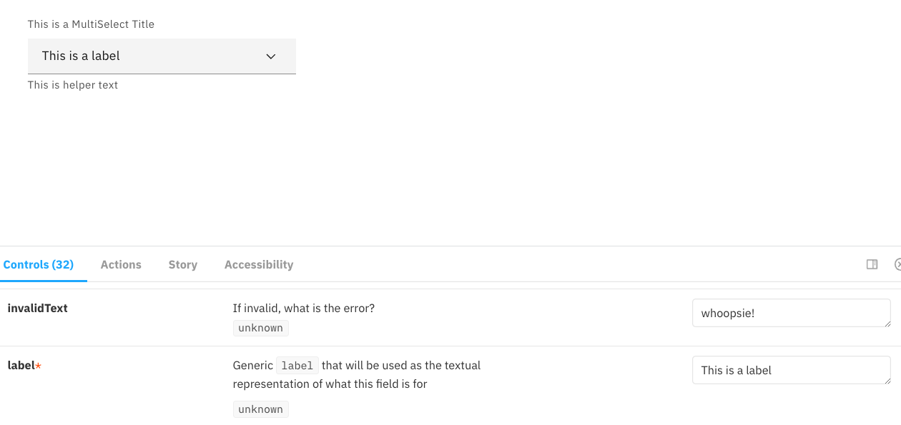Switch to the Actions tab

120,264
